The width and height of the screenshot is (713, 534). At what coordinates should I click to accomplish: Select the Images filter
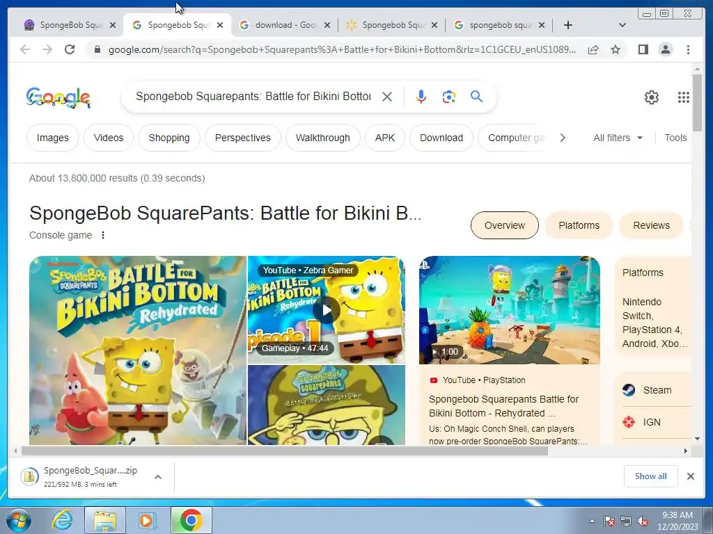[53, 138]
